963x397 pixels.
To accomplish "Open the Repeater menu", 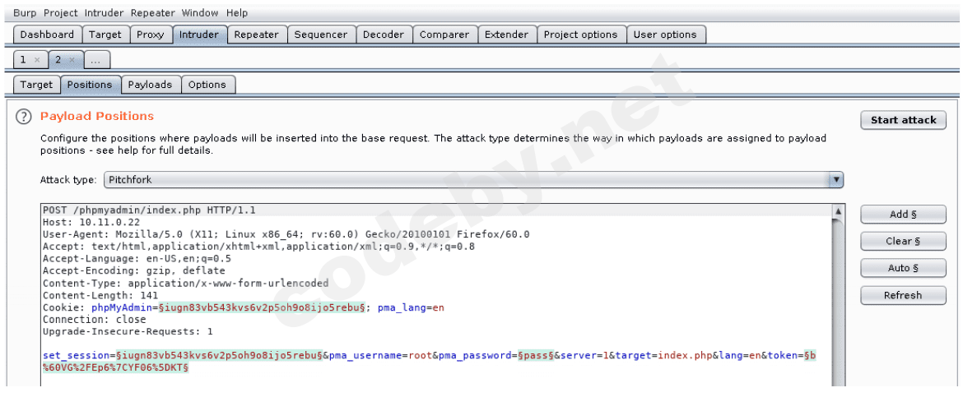I will [x=153, y=12].
